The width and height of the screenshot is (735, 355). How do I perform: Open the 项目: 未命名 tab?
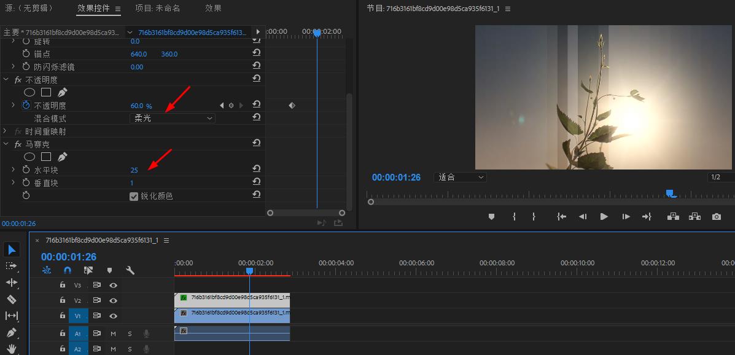(157, 8)
